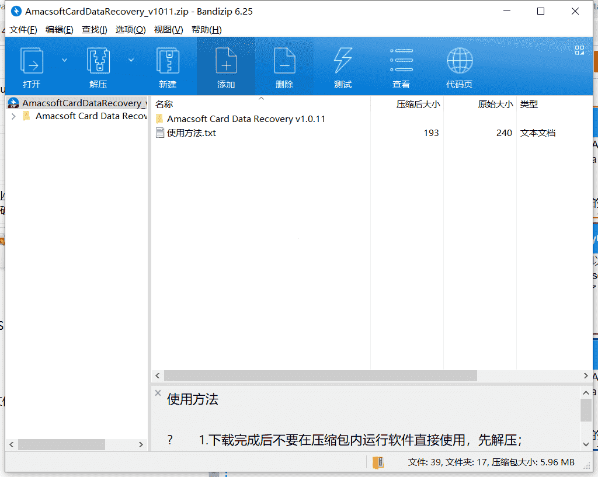Minimize the Bandizip window
The image size is (598, 477).
tap(507, 12)
